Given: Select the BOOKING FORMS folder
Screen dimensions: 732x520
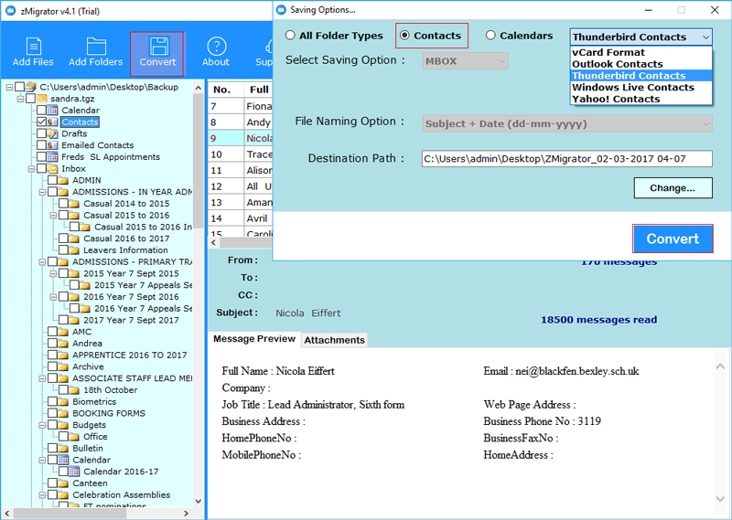Looking at the screenshot, I should coord(108,413).
